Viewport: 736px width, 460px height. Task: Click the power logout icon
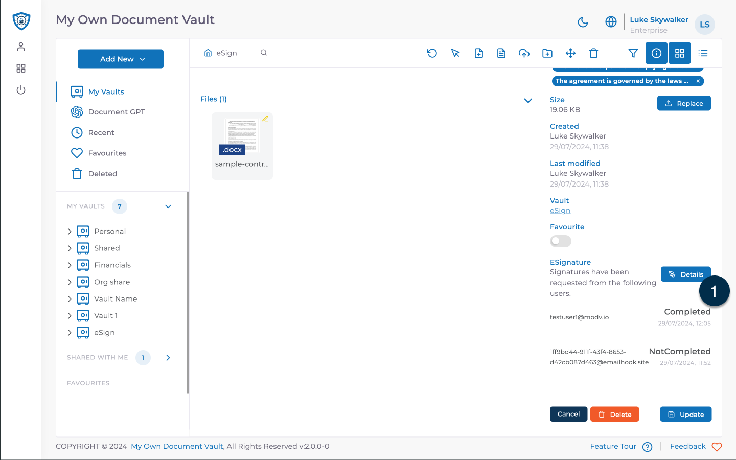[x=21, y=90]
